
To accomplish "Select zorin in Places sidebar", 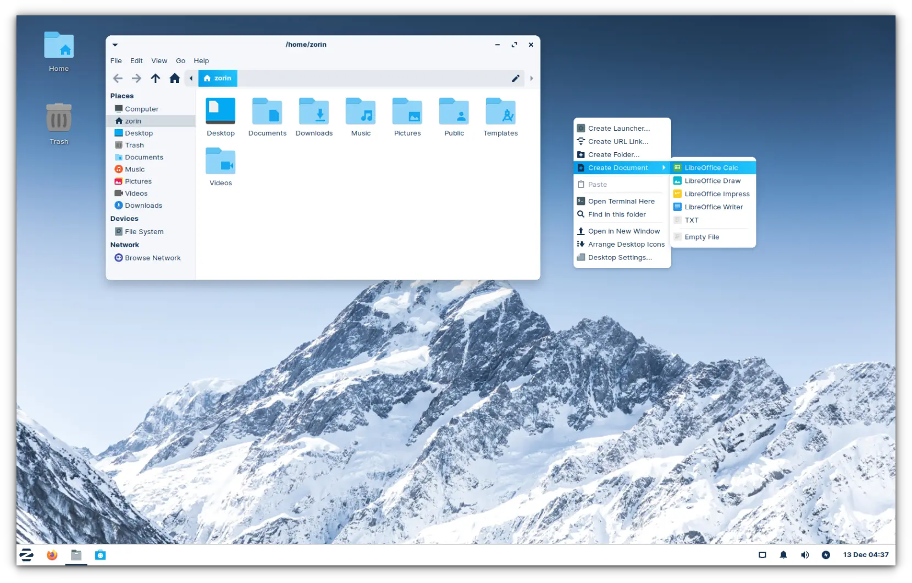I will click(x=151, y=121).
